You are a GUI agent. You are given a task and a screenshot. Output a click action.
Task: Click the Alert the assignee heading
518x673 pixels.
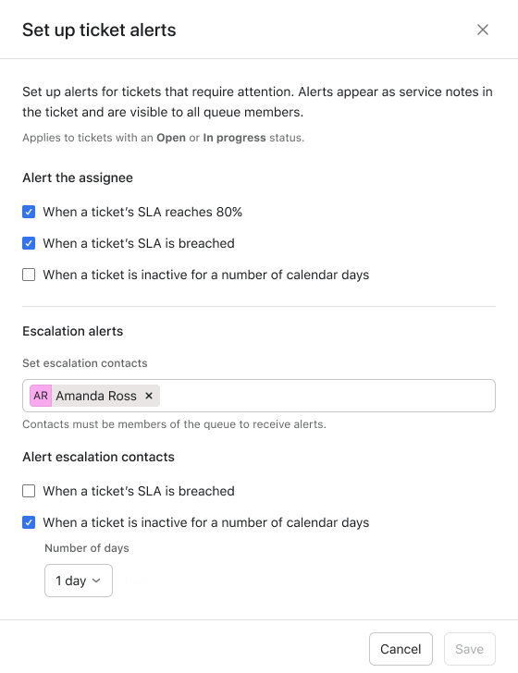(78, 177)
